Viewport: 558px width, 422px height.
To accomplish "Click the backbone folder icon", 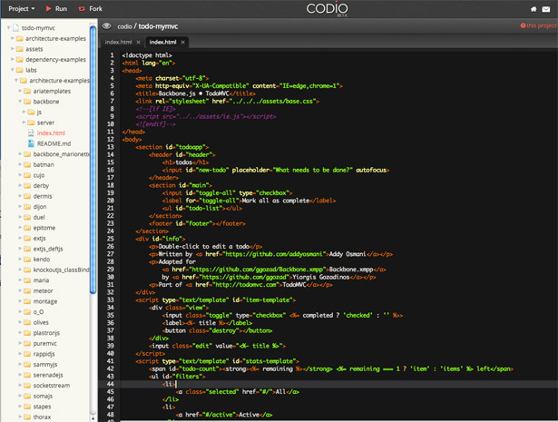I will [x=27, y=102].
